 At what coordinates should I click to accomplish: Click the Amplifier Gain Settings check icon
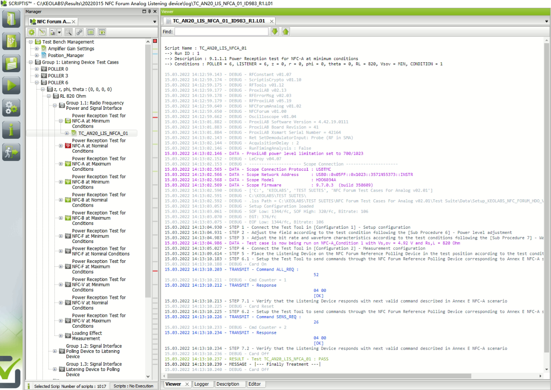point(44,49)
